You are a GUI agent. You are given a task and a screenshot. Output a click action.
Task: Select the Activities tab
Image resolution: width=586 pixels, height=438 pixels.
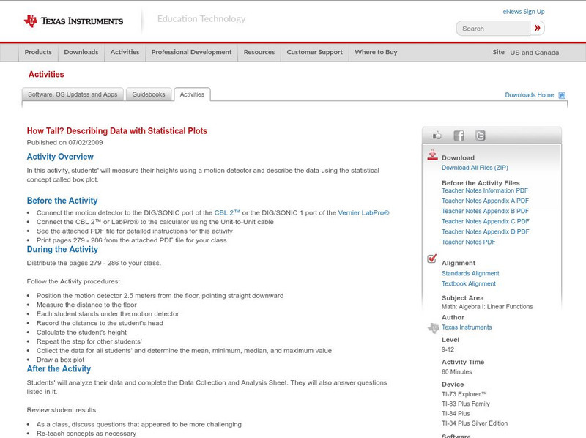tap(192, 94)
